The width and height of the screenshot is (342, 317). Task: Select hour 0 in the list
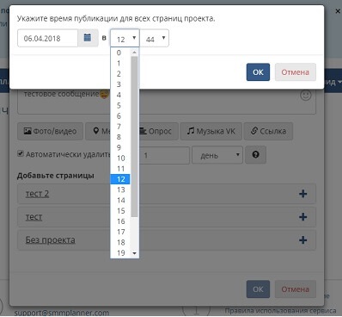coord(120,53)
